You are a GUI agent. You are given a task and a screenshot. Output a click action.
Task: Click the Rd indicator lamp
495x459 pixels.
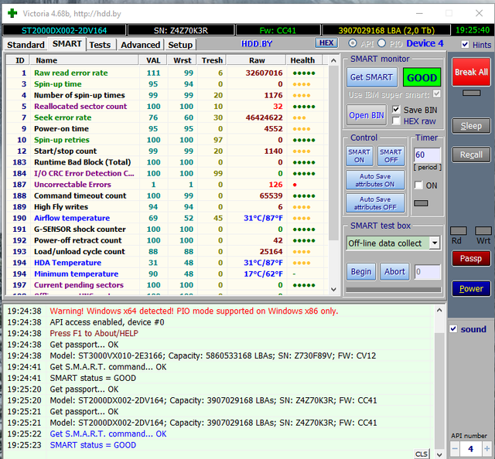point(459,230)
